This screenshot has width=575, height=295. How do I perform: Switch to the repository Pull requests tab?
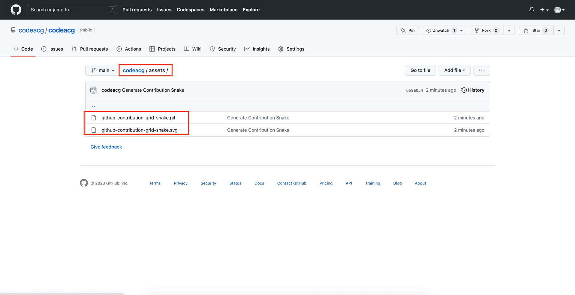90,49
